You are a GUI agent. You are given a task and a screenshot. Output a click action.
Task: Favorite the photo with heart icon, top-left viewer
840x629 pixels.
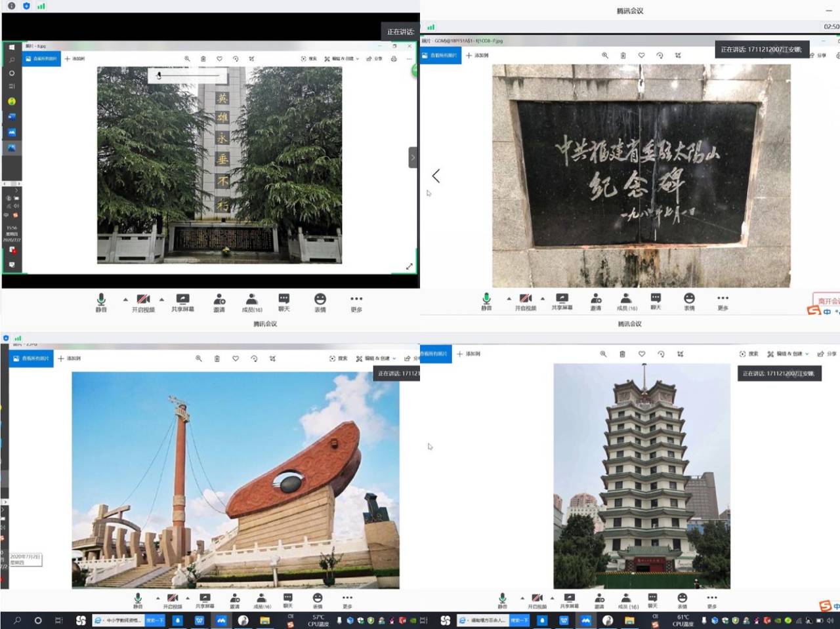(219, 59)
